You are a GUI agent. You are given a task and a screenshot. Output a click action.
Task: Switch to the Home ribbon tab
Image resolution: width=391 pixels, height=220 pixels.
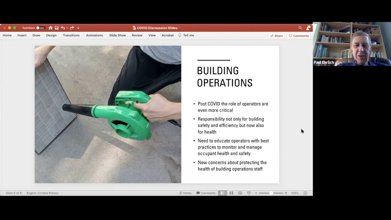[x=7, y=35]
